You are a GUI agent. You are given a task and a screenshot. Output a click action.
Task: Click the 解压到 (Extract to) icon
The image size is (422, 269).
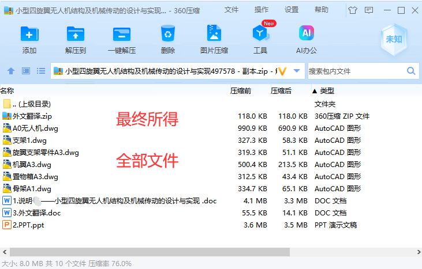[x=76, y=34]
